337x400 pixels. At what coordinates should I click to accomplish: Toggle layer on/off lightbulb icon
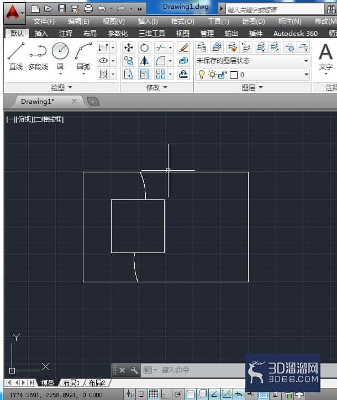202,75
